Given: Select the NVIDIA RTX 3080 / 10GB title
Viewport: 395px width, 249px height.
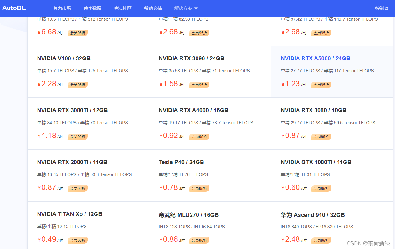Looking at the screenshot, I should tap(314, 110).
